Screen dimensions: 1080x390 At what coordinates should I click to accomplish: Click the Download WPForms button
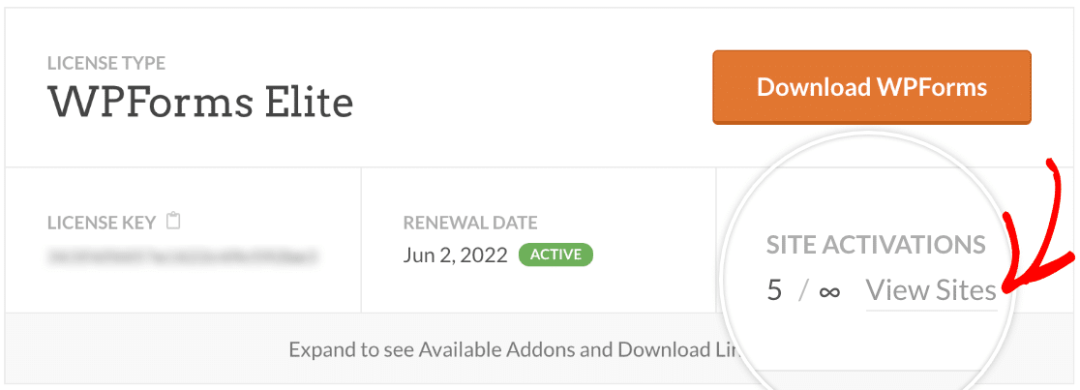871,87
